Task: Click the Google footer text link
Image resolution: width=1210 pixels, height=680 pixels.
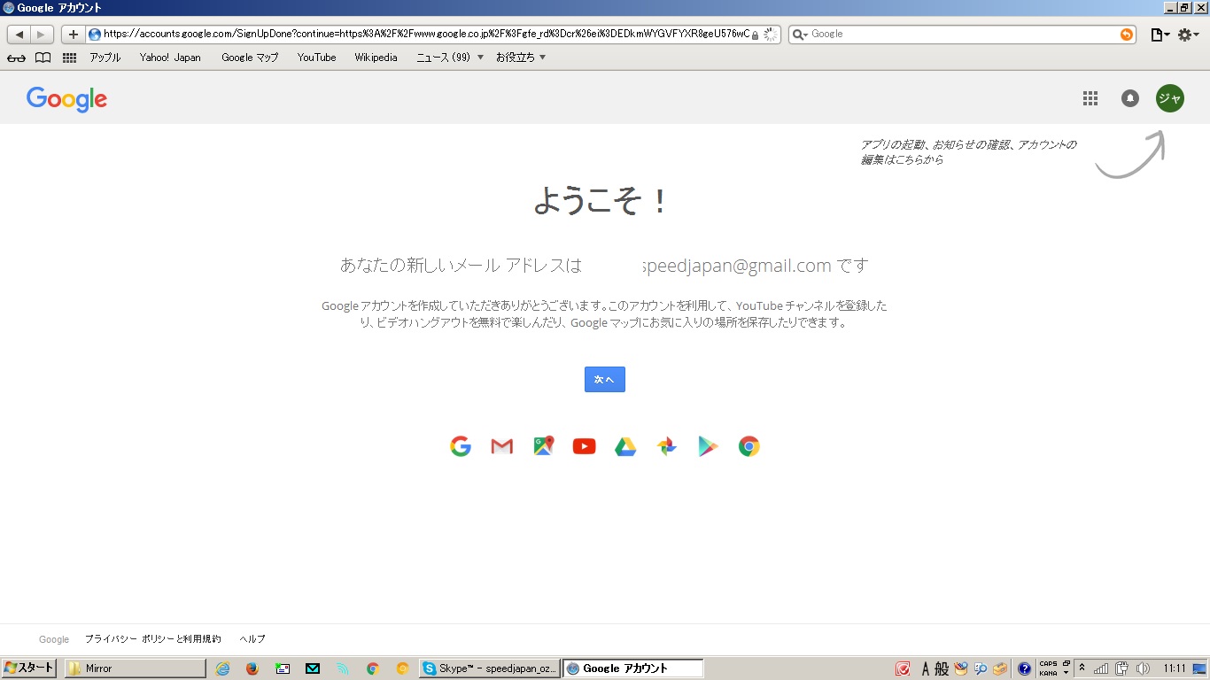Action: point(54,639)
